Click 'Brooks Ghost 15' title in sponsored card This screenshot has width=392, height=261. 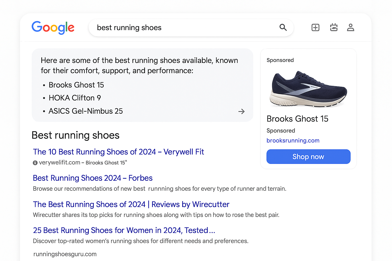297,119
